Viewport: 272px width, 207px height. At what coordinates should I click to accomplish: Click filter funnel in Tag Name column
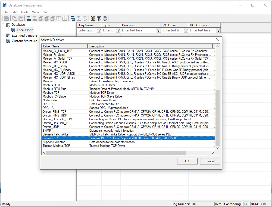pos(99,30)
